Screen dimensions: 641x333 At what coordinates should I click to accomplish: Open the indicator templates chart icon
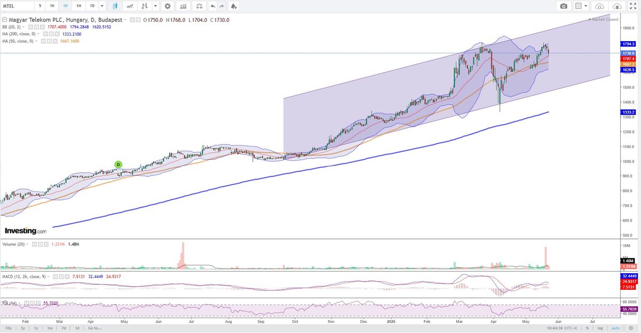183,6
